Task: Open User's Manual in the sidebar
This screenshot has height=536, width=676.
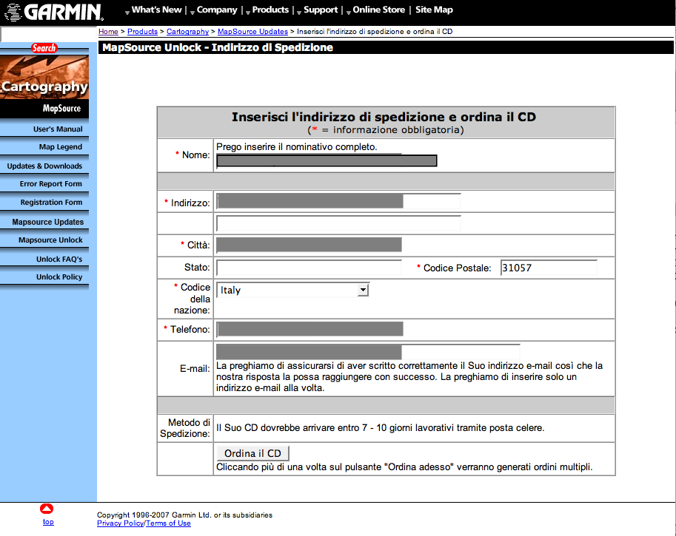Action: click(58, 129)
